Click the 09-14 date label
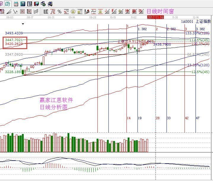 pyautogui.click(x=72, y=17)
